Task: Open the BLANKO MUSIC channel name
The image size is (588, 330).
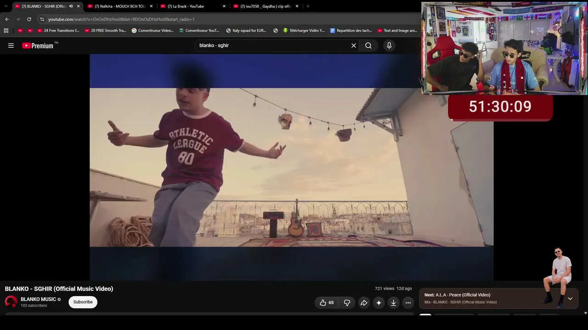Action: point(38,299)
